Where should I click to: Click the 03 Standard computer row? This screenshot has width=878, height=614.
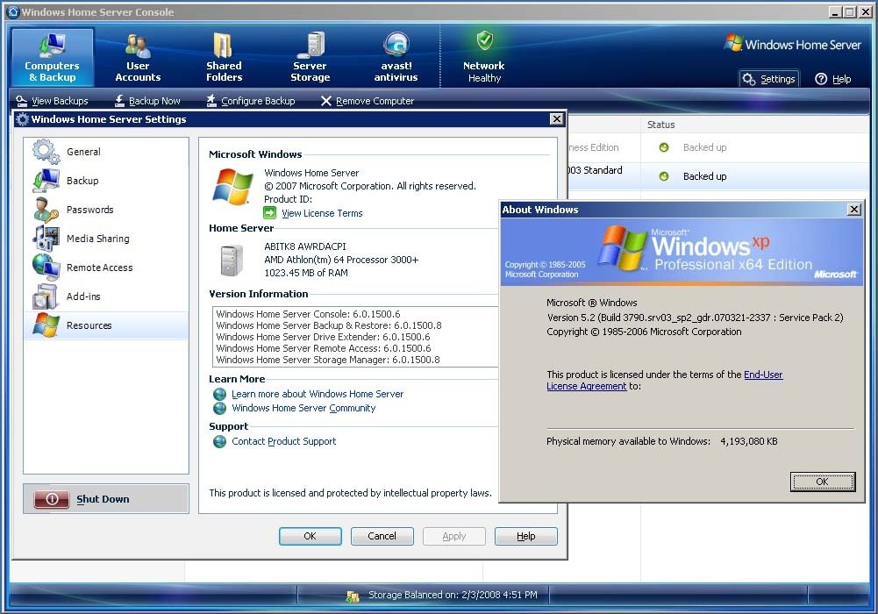coord(718,176)
